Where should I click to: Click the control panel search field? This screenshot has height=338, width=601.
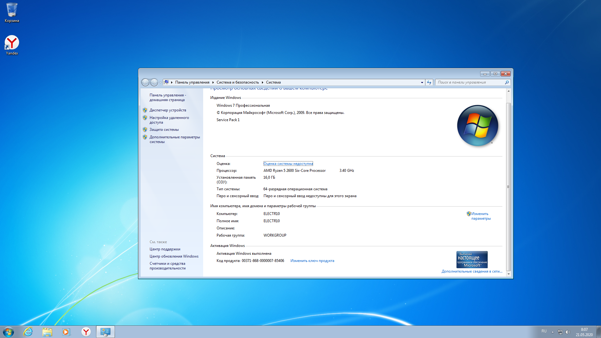point(470,82)
